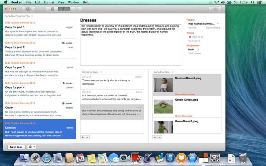The height and width of the screenshot is (166, 266).
Task: Open the File menu
Action: tap(29, 2)
